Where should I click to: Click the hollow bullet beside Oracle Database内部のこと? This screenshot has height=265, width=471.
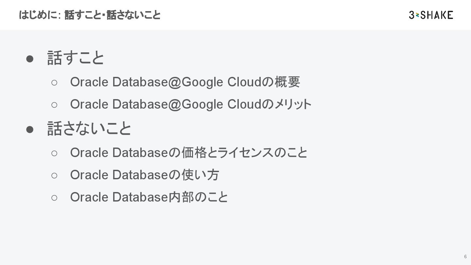(x=54, y=197)
